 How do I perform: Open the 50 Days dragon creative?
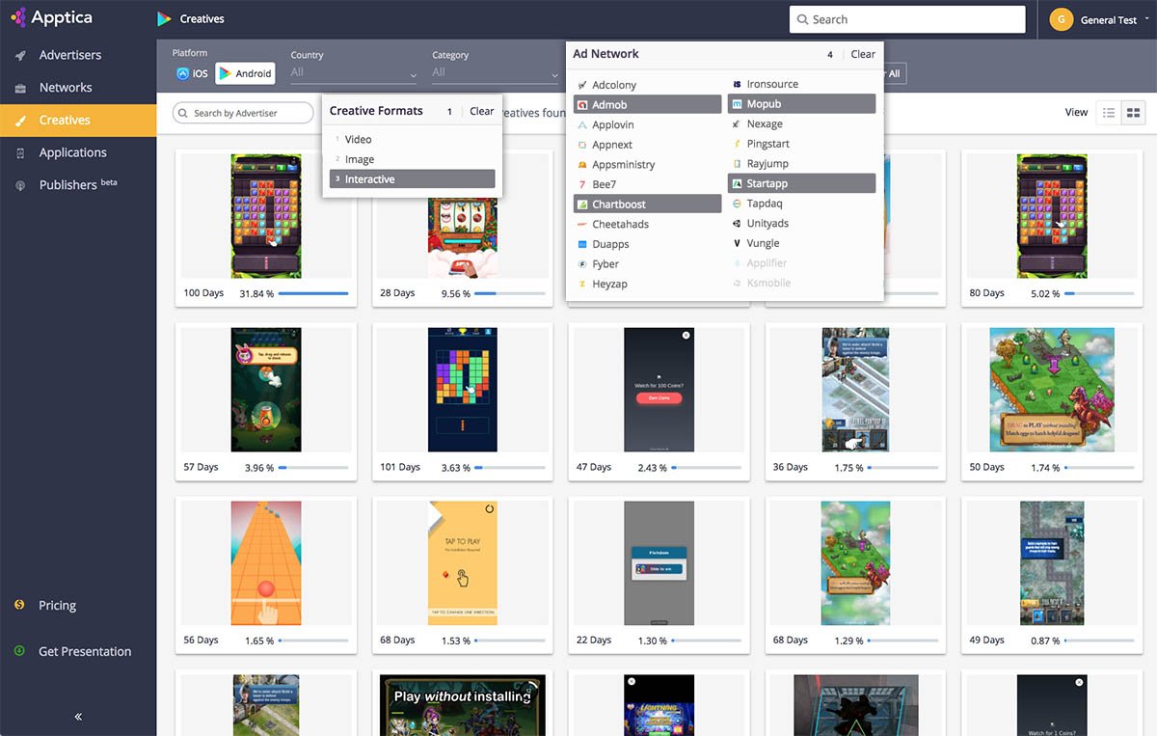[1053, 390]
